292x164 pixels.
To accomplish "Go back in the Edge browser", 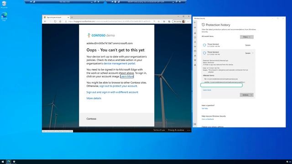I will tap(45, 21).
